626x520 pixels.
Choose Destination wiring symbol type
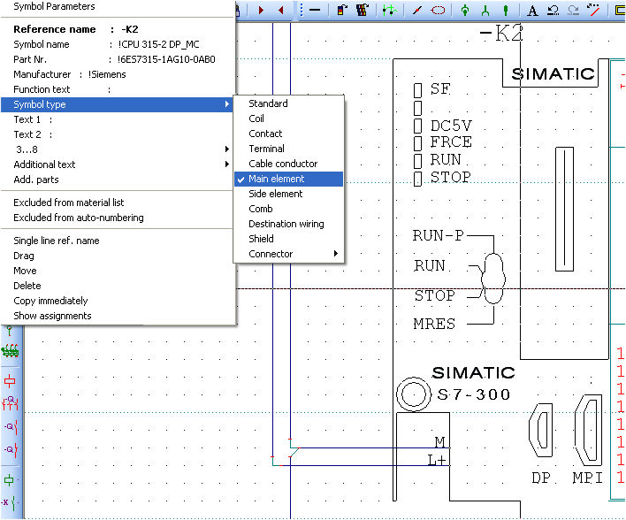pyautogui.click(x=288, y=224)
